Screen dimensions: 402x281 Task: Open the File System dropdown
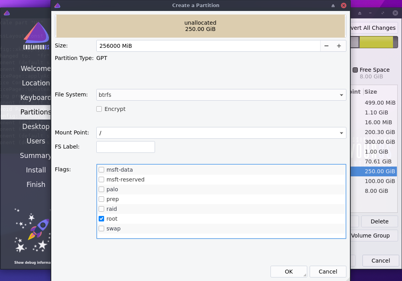pyautogui.click(x=221, y=95)
